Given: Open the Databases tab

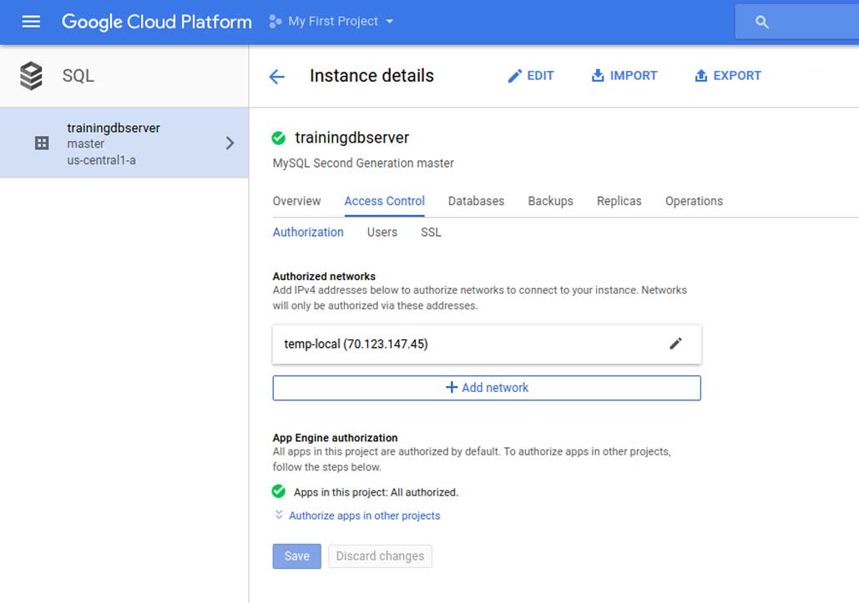Looking at the screenshot, I should 476,201.
